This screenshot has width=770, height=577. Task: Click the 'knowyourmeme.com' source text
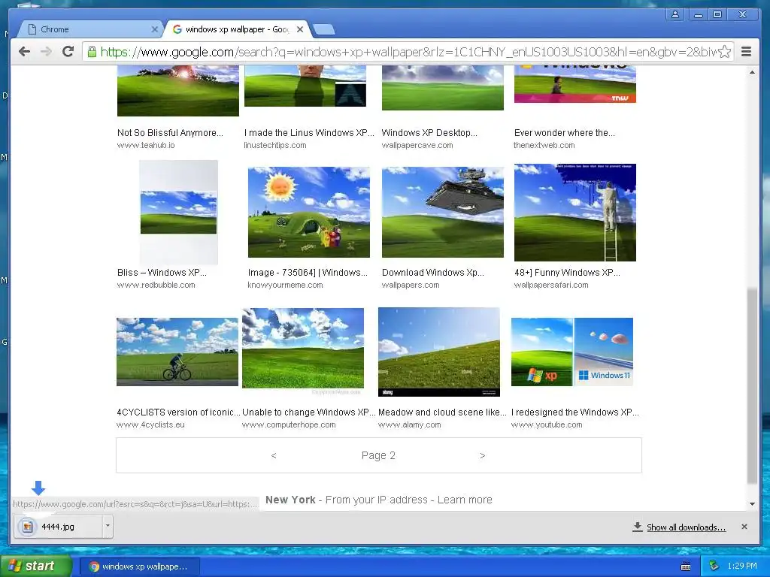point(285,285)
